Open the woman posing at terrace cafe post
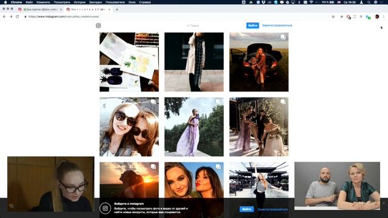 (259, 180)
